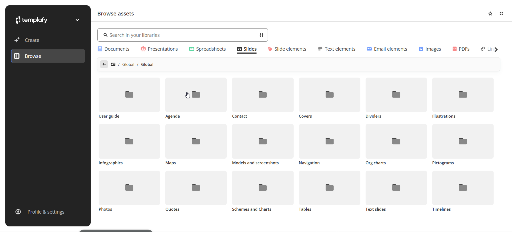This screenshot has width=512, height=232.
Task: Open the Covers folder
Action: (x=330, y=98)
